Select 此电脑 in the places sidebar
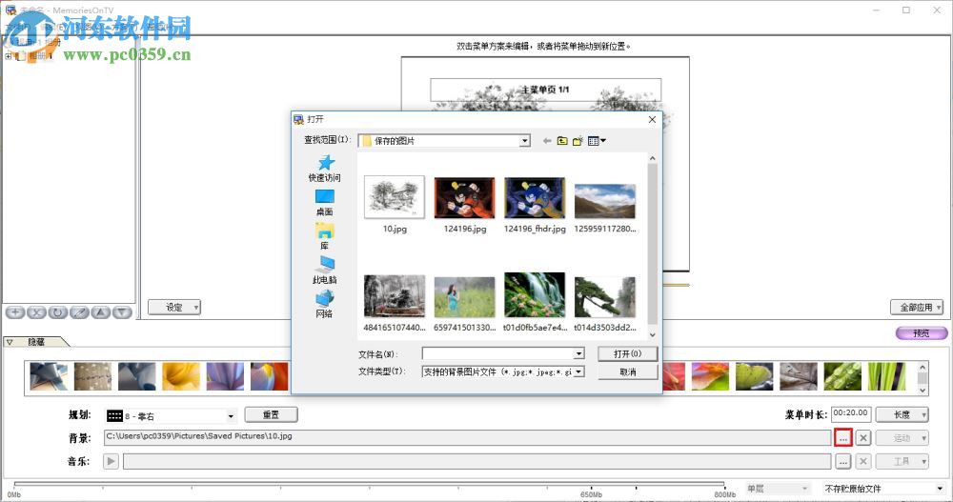This screenshot has height=502, width=953. point(325,271)
